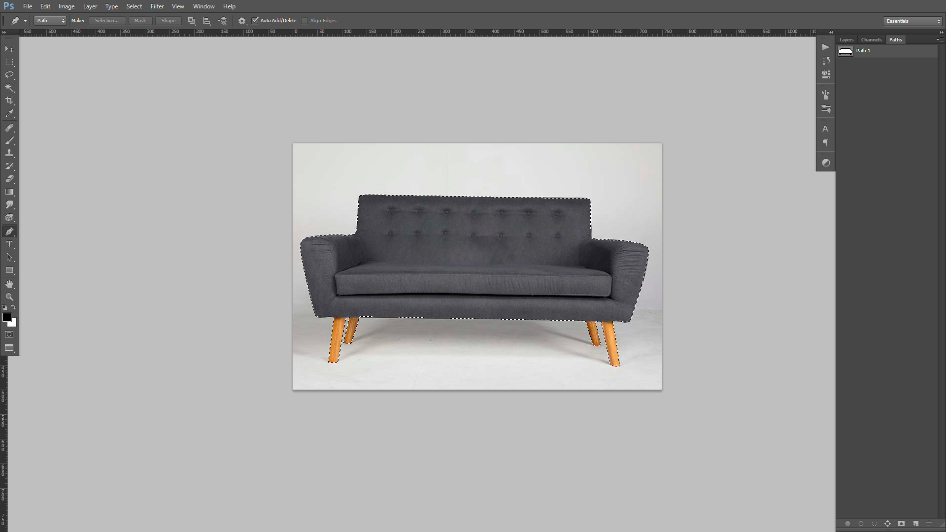Screen dimensions: 946x532
Task: Enable the Align Edges checkbox
Action: coord(304,21)
